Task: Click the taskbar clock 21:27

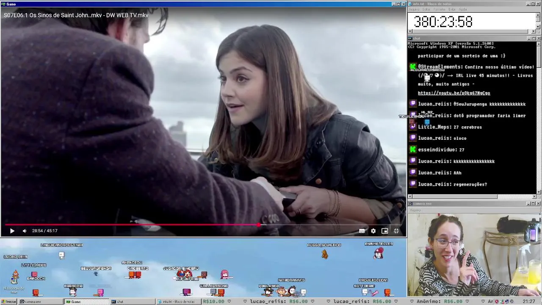Action: [528, 302]
